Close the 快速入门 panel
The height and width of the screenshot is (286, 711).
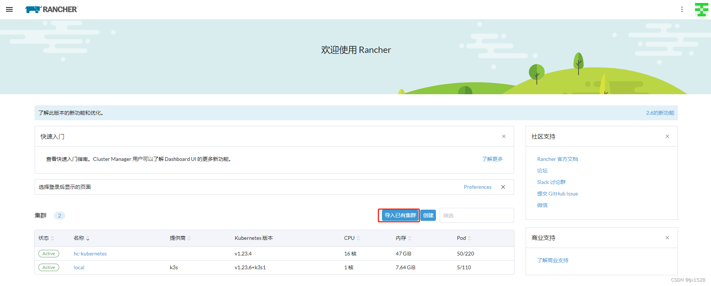tap(504, 136)
